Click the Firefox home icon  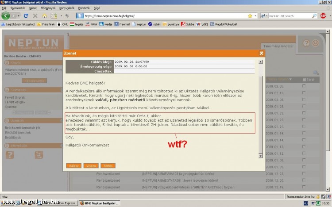[45, 15]
